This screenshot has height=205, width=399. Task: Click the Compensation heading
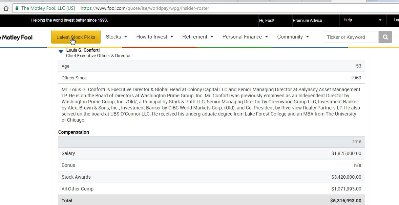tap(73, 132)
